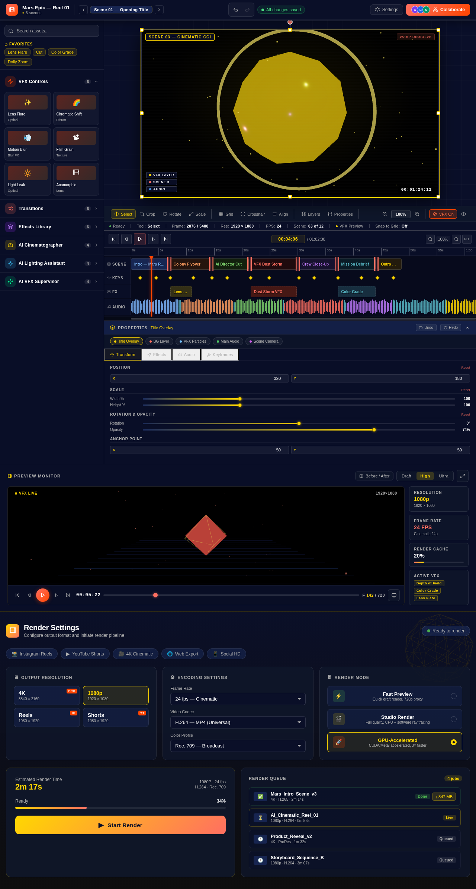
Task: Add the Film Grain VFX card
Action: 76,144
